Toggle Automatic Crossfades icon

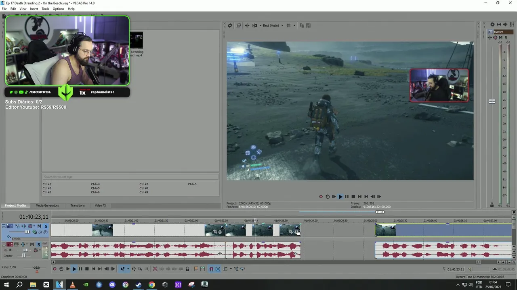217,269
